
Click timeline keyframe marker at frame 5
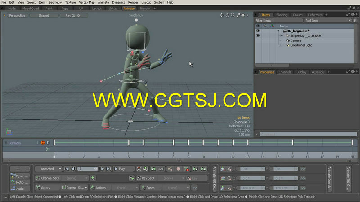[x=129, y=142]
